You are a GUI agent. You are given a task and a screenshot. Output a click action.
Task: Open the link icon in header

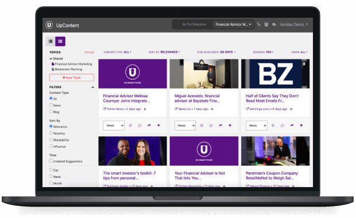pyautogui.click(x=259, y=25)
